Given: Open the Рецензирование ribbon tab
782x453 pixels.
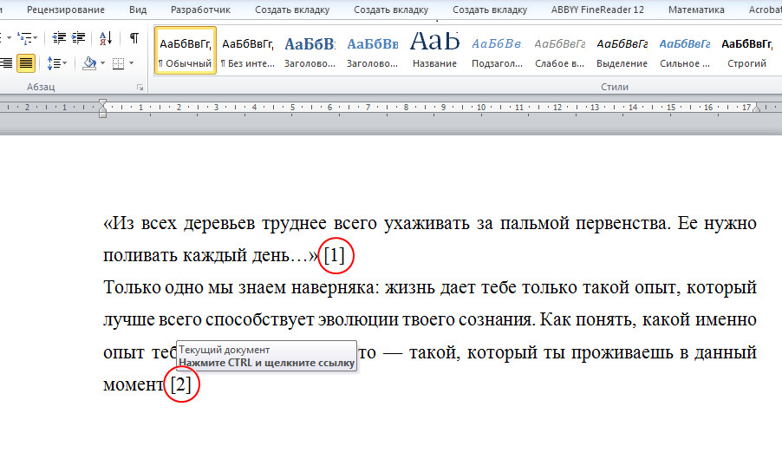Looking at the screenshot, I should click(66, 10).
